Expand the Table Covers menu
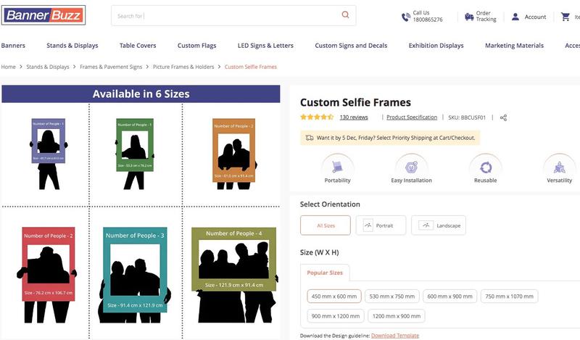 pyautogui.click(x=138, y=46)
